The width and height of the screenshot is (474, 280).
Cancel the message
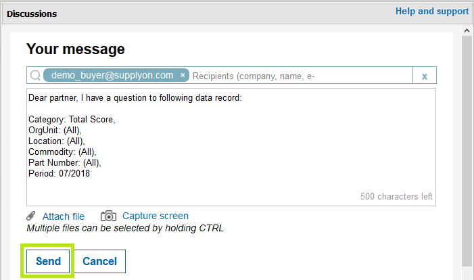click(100, 261)
